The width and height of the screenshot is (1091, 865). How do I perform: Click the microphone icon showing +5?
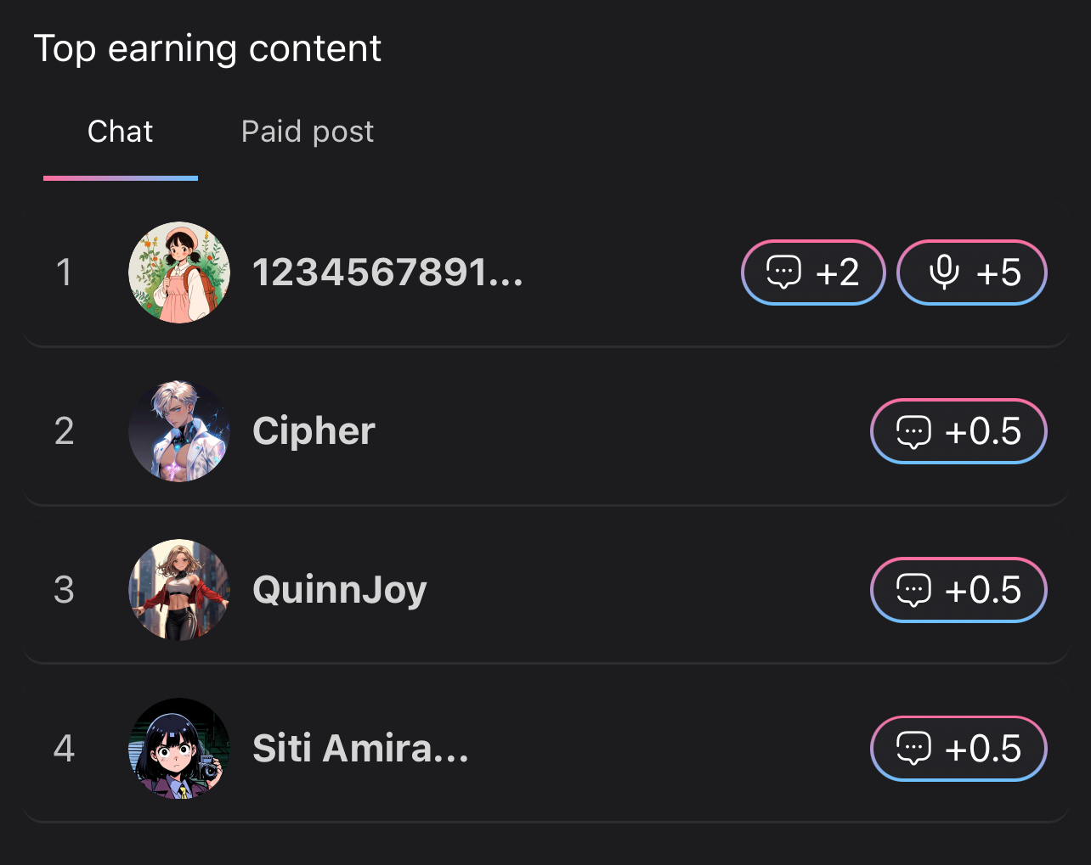point(944,272)
